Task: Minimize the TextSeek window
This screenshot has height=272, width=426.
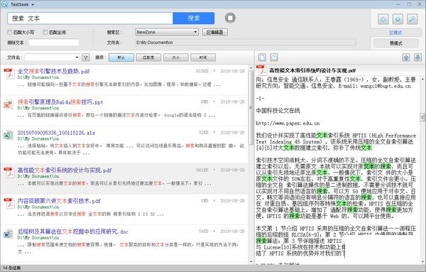Action: click(399, 4)
